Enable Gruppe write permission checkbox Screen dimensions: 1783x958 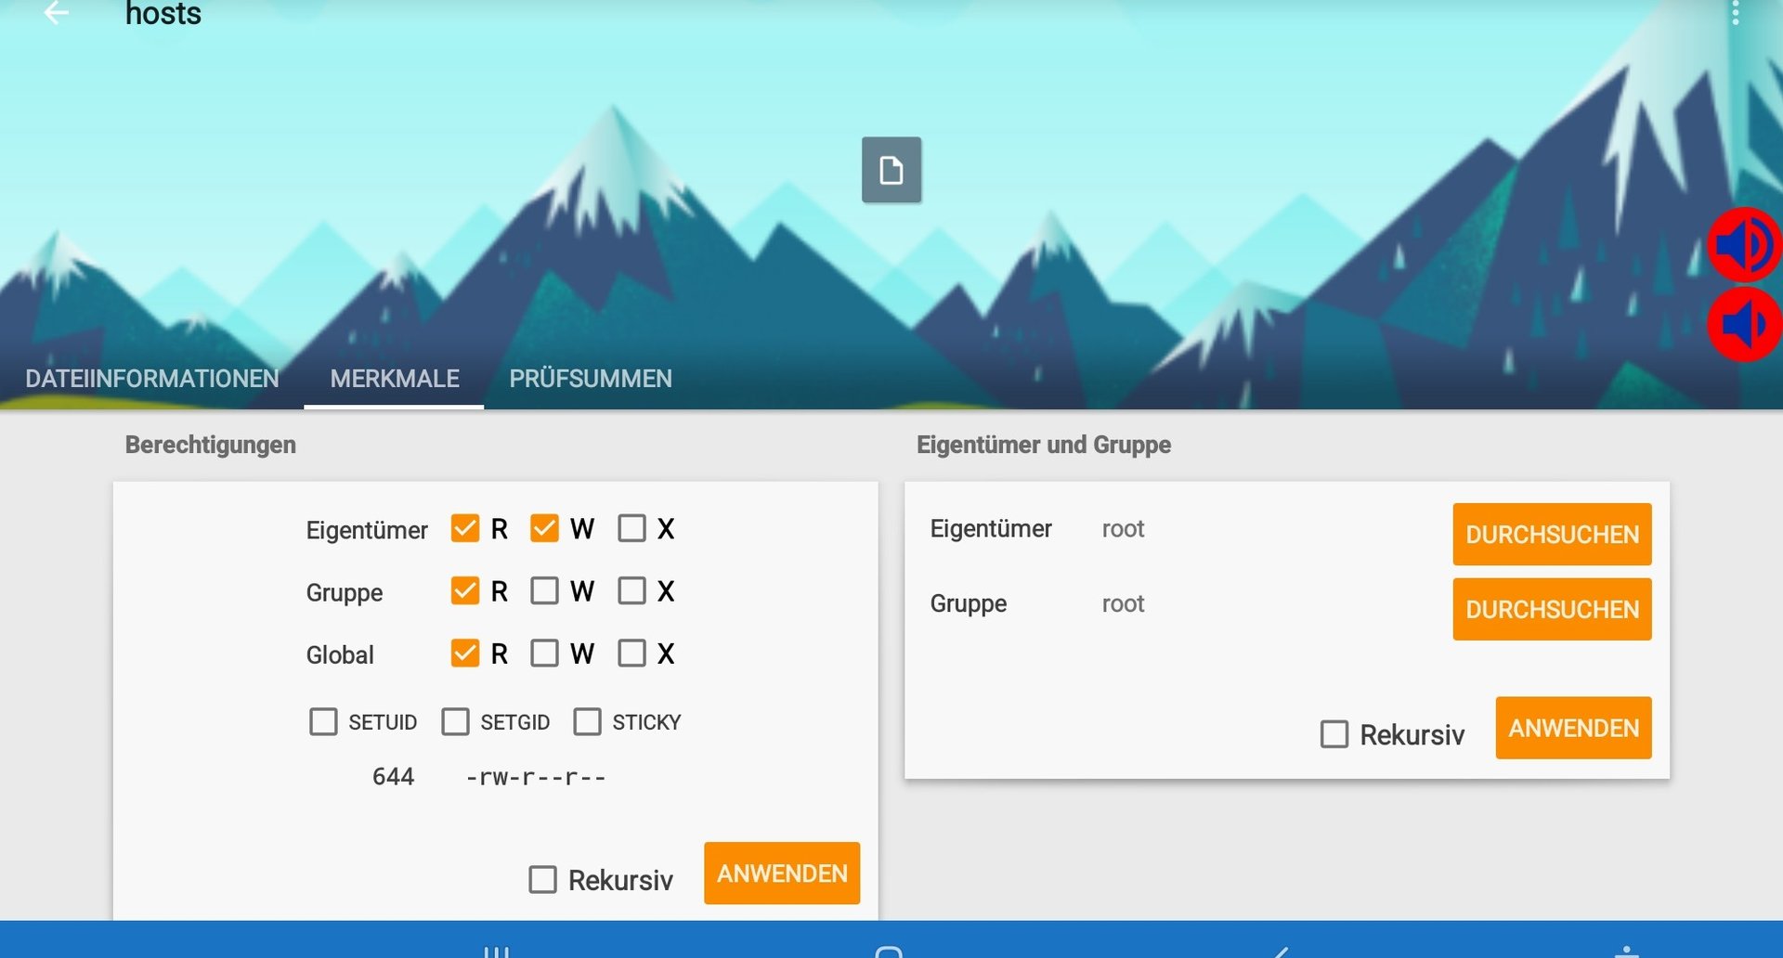click(x=544, y=591)
